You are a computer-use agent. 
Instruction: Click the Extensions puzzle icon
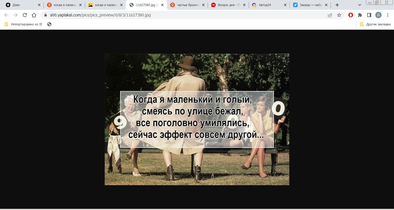point(360,15)
